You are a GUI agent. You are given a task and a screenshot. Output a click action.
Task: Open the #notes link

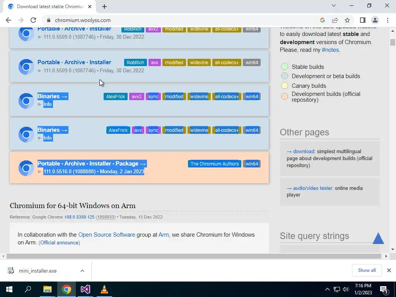(x=330, y=50)
